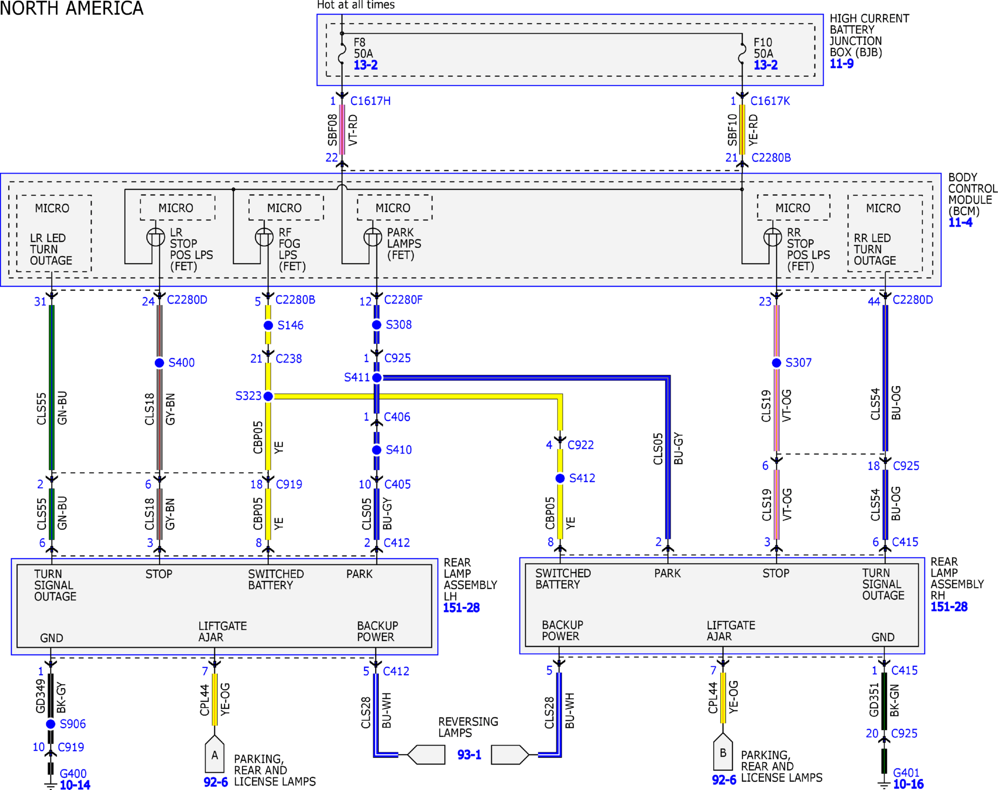
Task: Select connector C415 at pin 1
Action: point(904,670)
